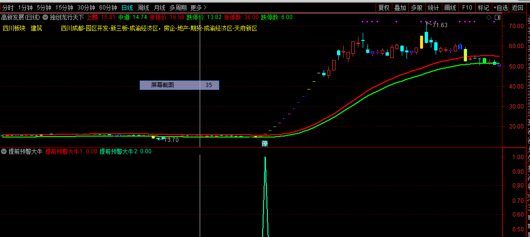This screenshot has width=530, height=237.
Task: Click the 高新发展(日线) stock title
Action: click(x=20, y=17)
